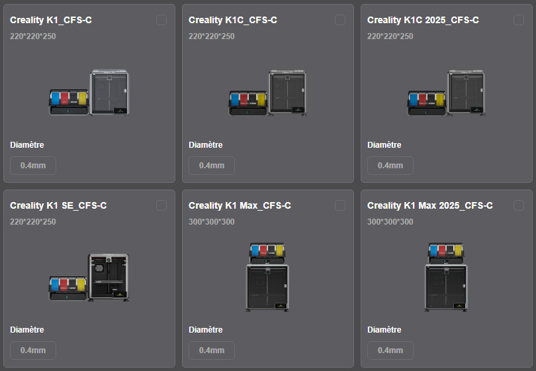536x371 pixels.
Task: Click the Creality K1 Max 2025_CFS-C printer image
Action: pyautogui.click(x=446, y=277)
